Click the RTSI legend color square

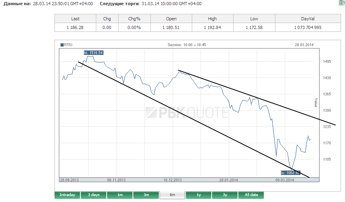62,45
